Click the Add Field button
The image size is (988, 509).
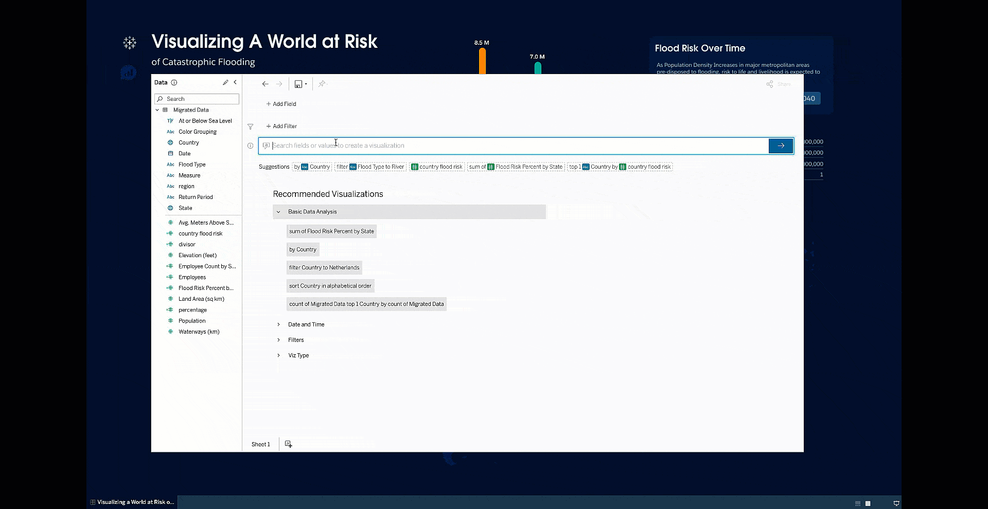(281, 104)
